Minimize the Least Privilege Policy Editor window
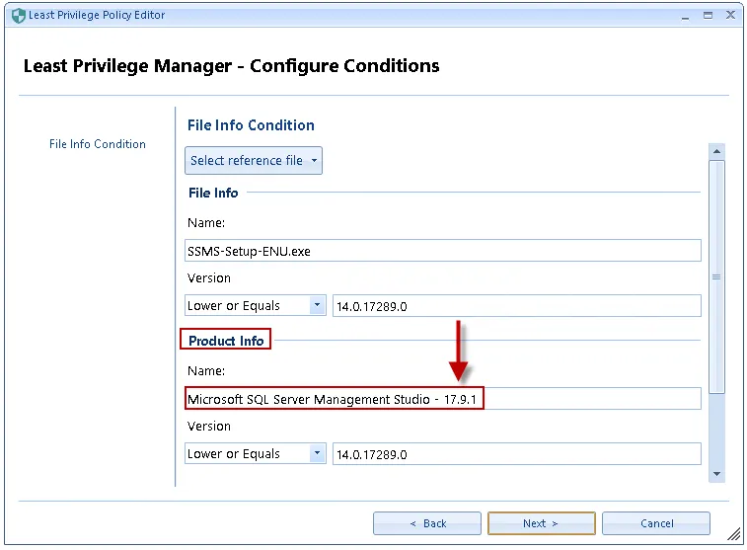 pos(686,15)
